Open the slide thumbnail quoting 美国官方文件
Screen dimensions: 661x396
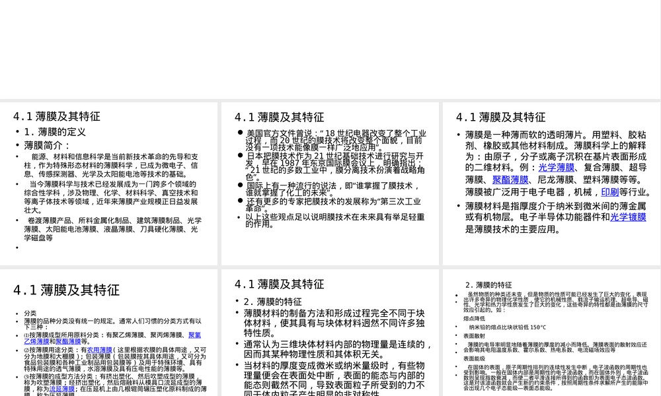coord(330,183)
